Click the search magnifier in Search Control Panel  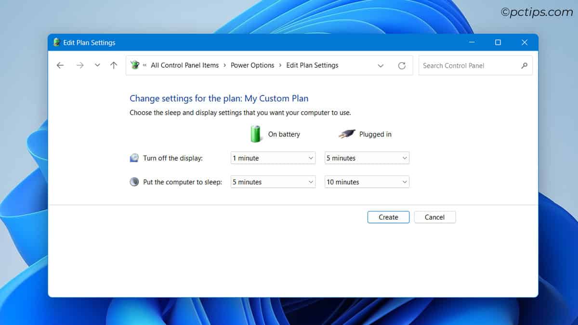click(525, 65)
